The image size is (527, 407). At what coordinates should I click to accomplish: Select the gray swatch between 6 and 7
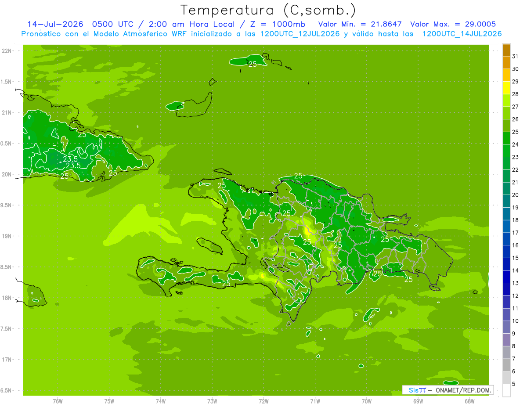click(506, 365)
